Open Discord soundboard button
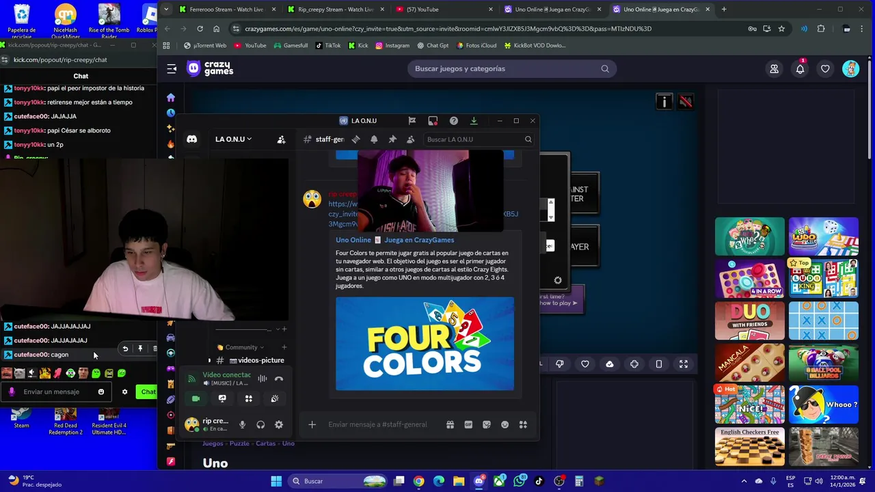 click(275, 398)
